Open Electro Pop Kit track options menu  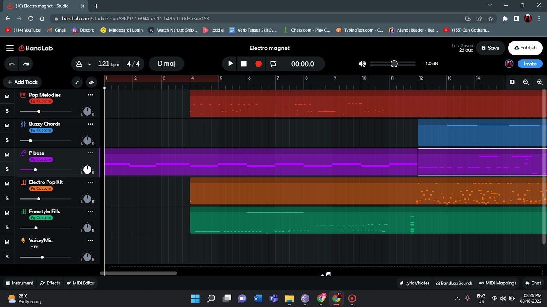click(90, 182)
